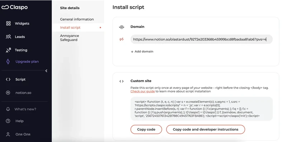Select the Install script tab
The height and width of the screenshot is (142, 287).
pyautogui.click(x=70, y=27)
